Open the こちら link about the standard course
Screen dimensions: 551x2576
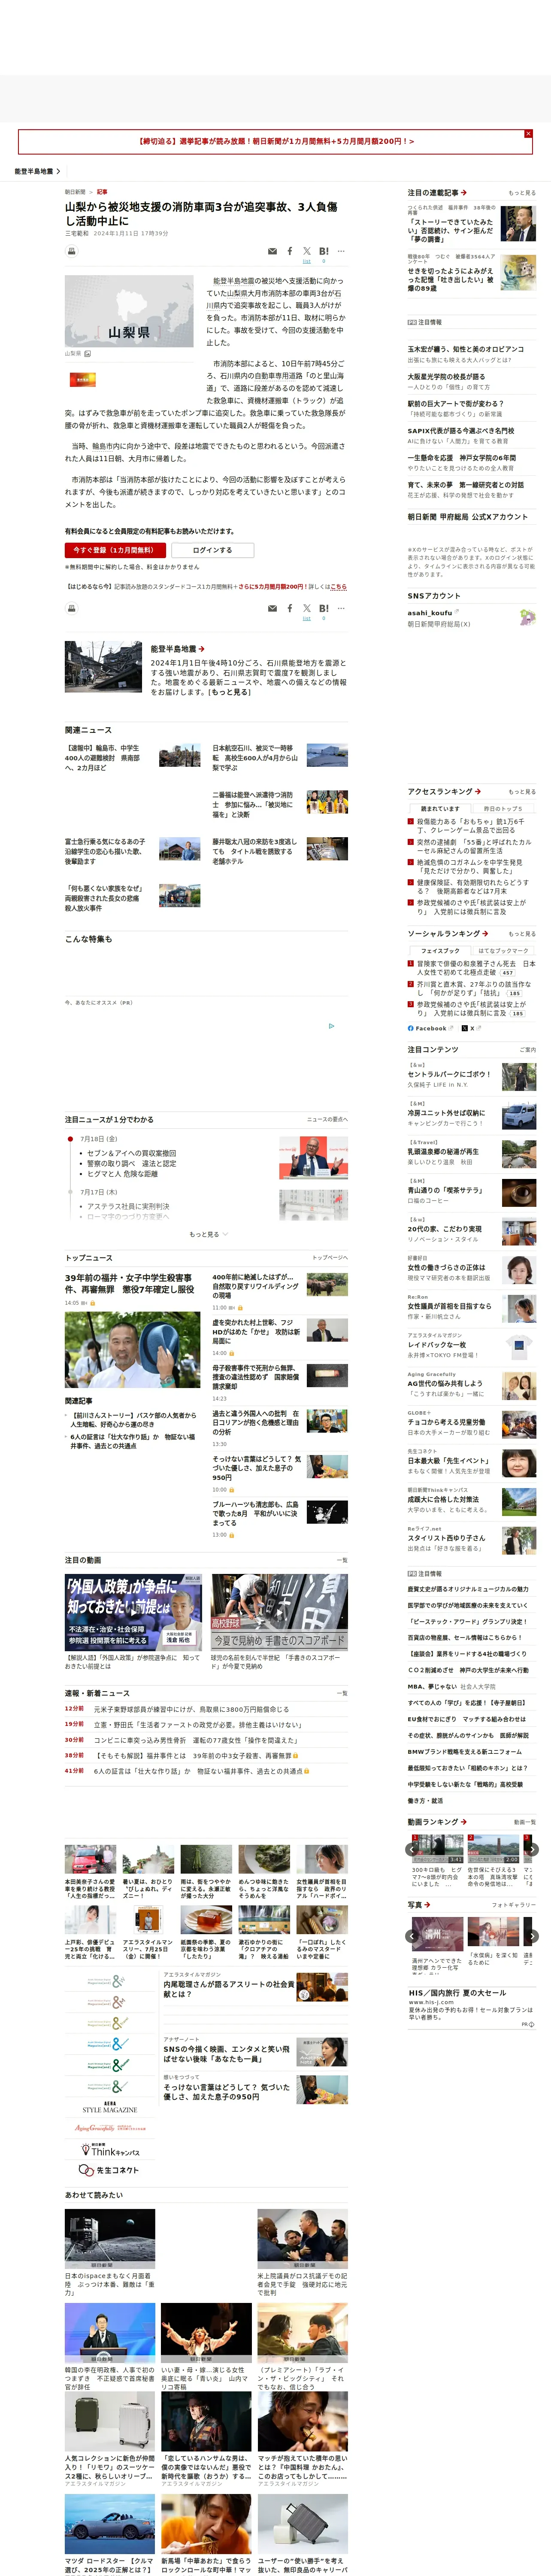click(338, 587)
